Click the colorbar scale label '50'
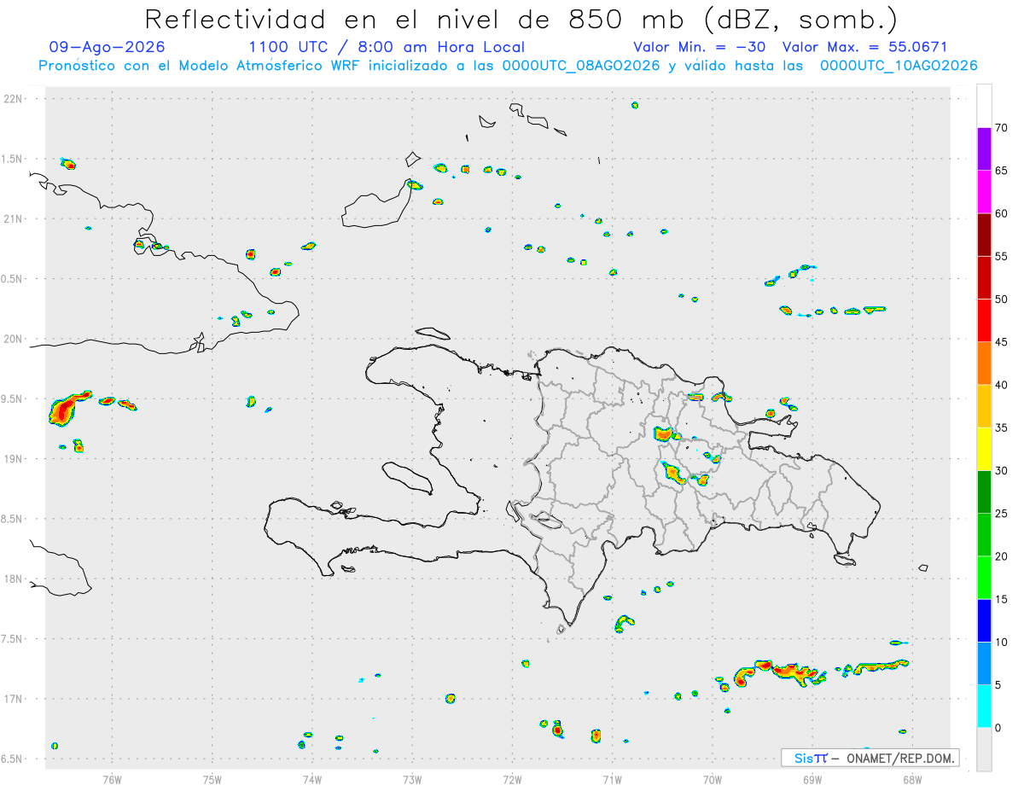Viewport: 1024px width, 791px height. point(1002,299)
